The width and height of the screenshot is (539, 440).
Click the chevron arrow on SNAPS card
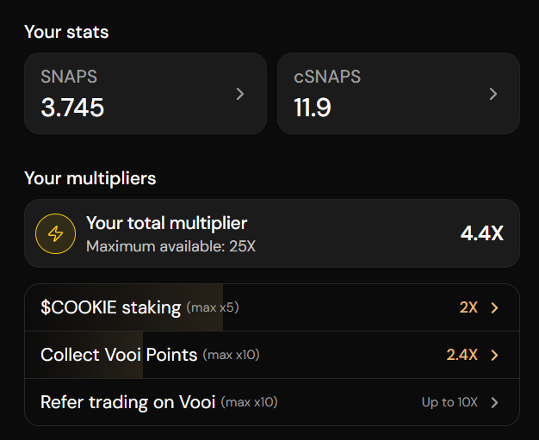(x=240, y=94)
